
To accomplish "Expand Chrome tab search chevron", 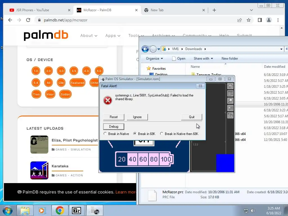I will coord(251,10).
